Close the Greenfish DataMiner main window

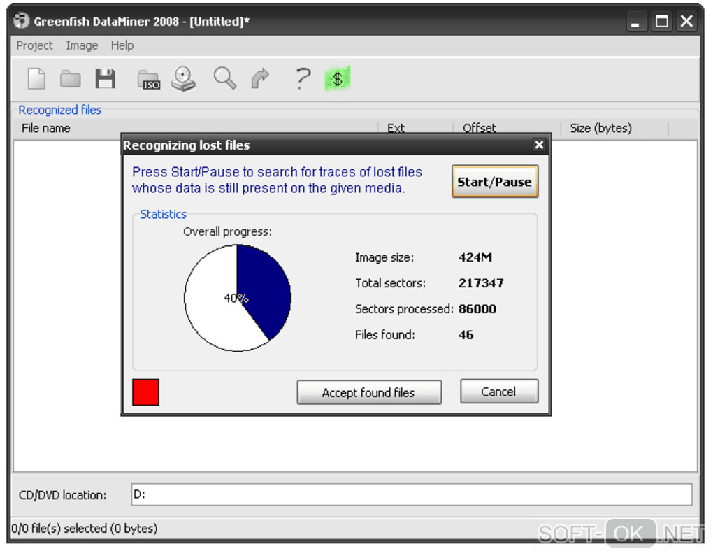686,21
